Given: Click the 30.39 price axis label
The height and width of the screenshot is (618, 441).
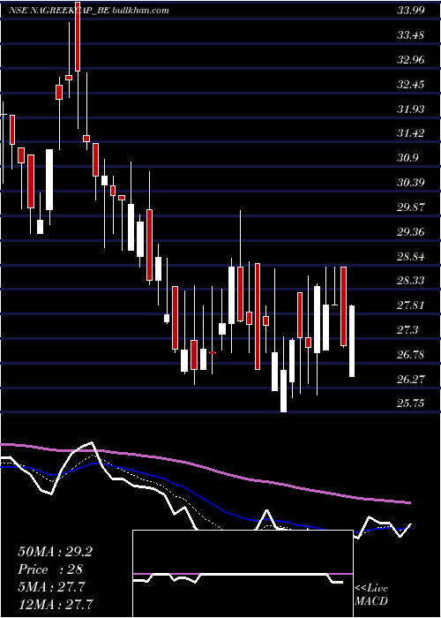Looking at the screenshot, I should pyautogui.click(x=411, y=183).
